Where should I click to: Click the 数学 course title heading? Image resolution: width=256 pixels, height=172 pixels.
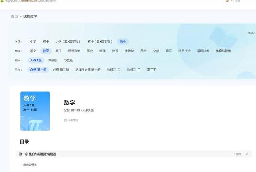click(69, 102)
